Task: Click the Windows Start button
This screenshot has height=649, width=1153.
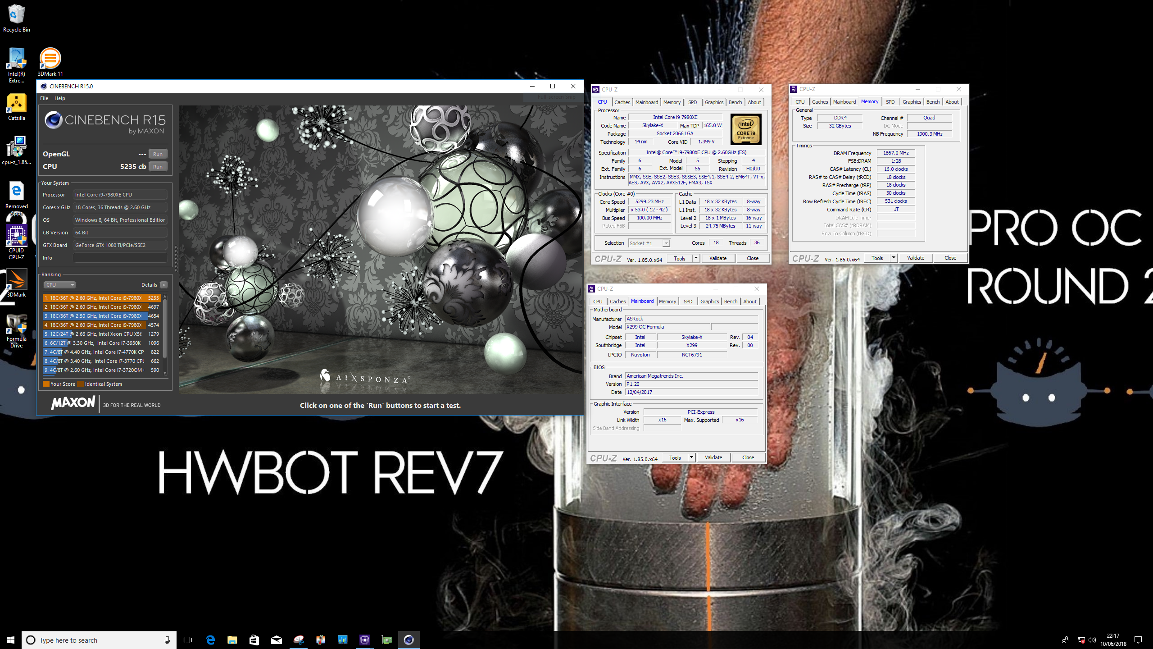Action: click(x=11, y=640)
